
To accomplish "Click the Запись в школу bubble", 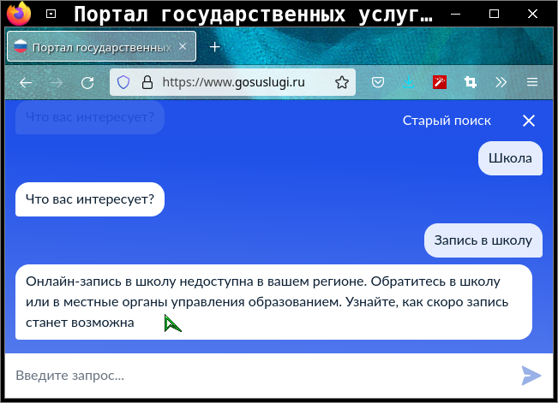I will [x=483, y=240].
